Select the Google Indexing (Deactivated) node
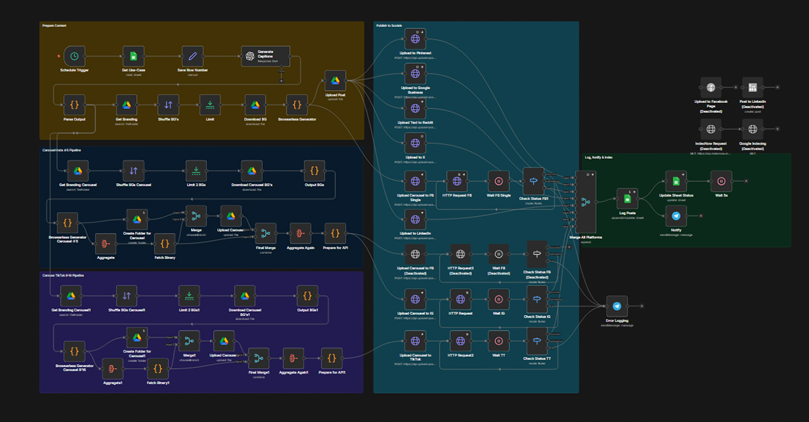Screen dimensions: 809x422 [752, 129]
